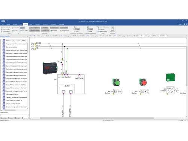Switch to the first document tab

(46, 36)
